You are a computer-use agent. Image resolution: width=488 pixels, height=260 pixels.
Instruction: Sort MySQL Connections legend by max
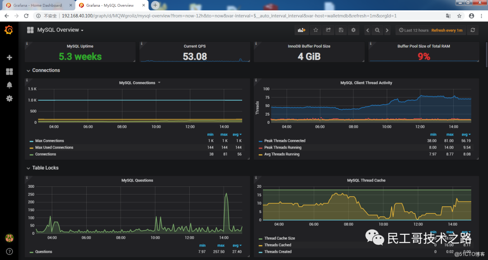[224, 135]
